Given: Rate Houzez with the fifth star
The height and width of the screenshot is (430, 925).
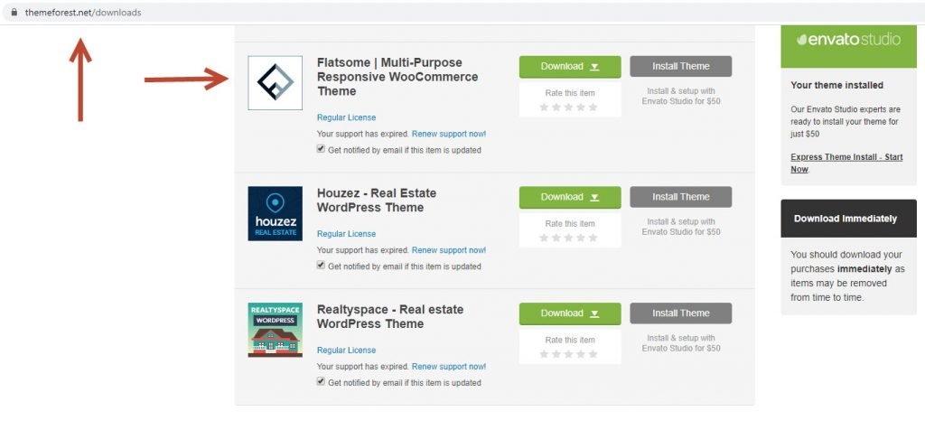Looking at the screenshot, I should coord(593,238).
